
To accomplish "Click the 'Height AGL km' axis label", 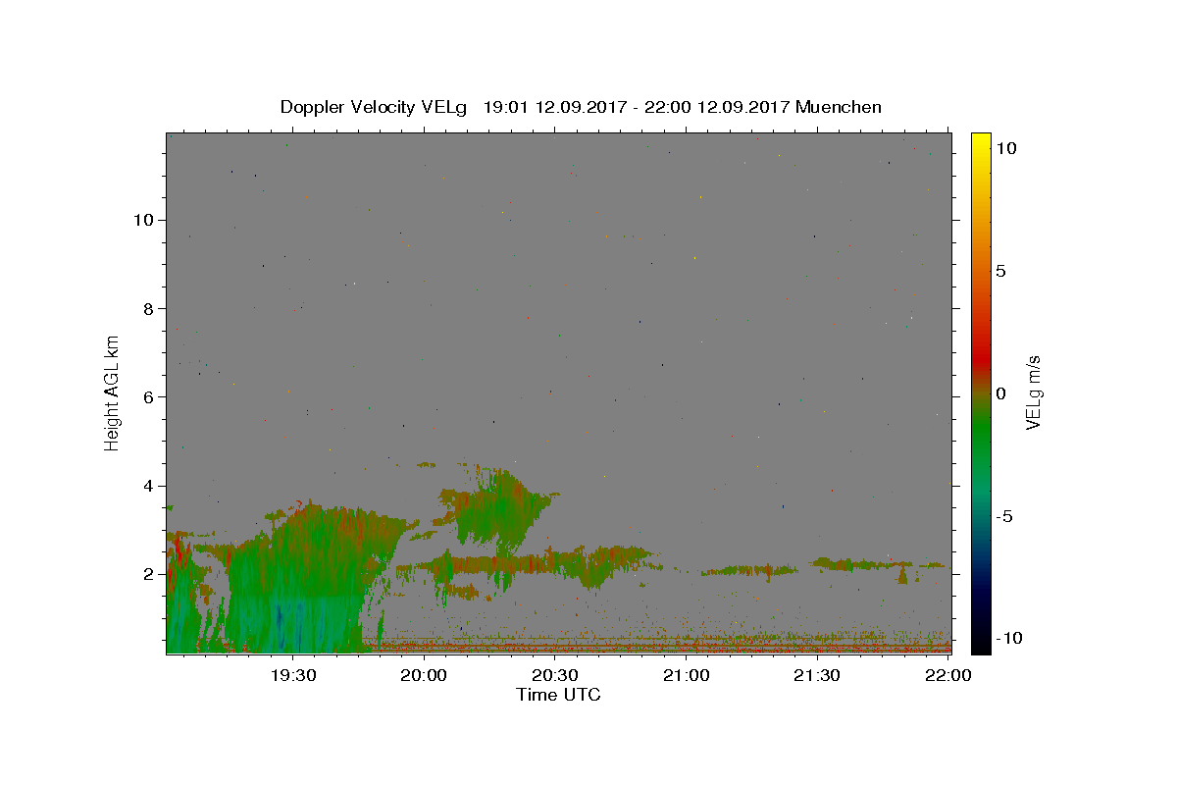I will click(x=113, y=392).
